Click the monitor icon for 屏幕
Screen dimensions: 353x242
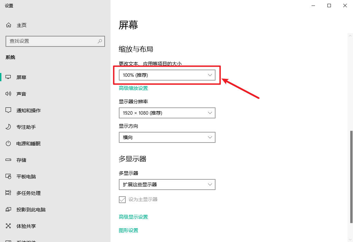pos(8,77)
